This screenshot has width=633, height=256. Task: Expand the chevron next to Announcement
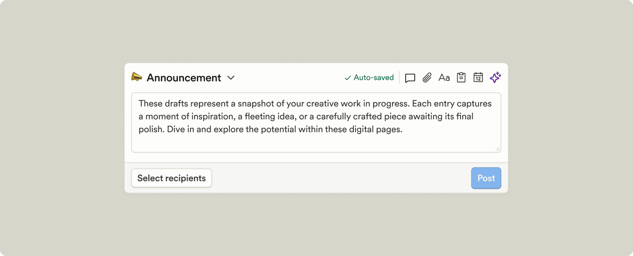click(231, 78)
